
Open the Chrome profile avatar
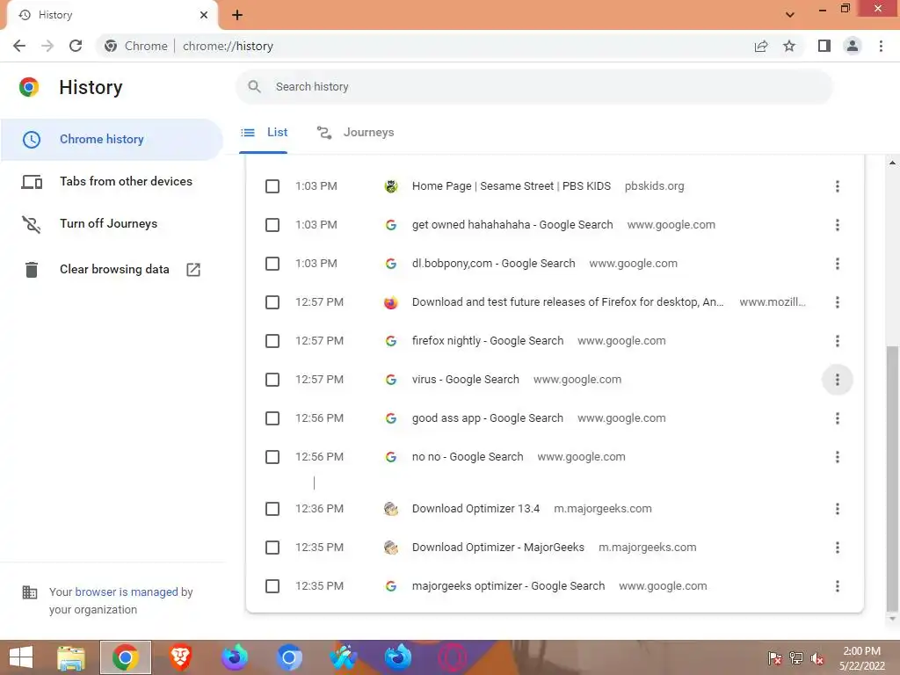[x=853, y=46]
